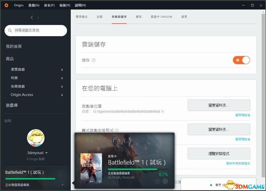Open the 檢視(V) menu
Viewport: 266px width, 191px height.
[x=65, y=5]
